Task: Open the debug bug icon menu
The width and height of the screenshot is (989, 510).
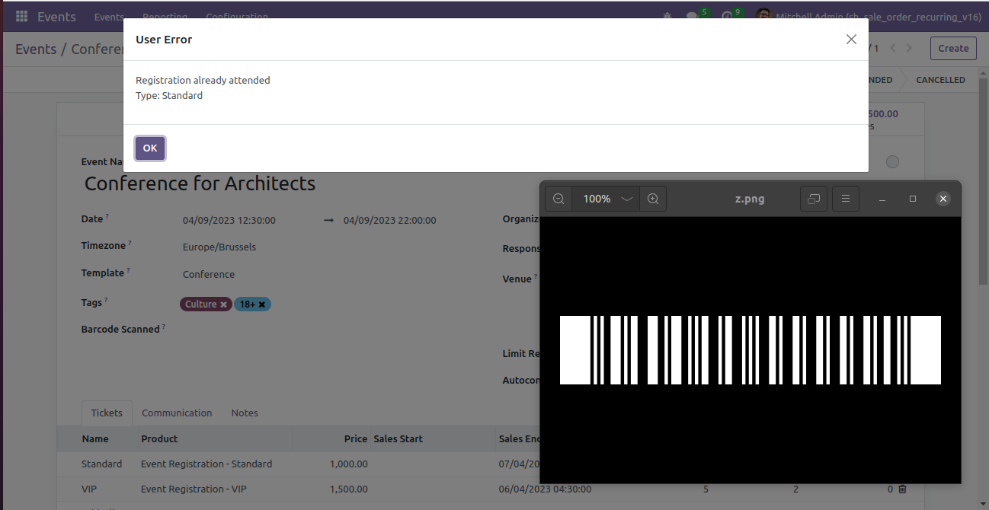Action: pyautogui.click(x=667, y=16)
